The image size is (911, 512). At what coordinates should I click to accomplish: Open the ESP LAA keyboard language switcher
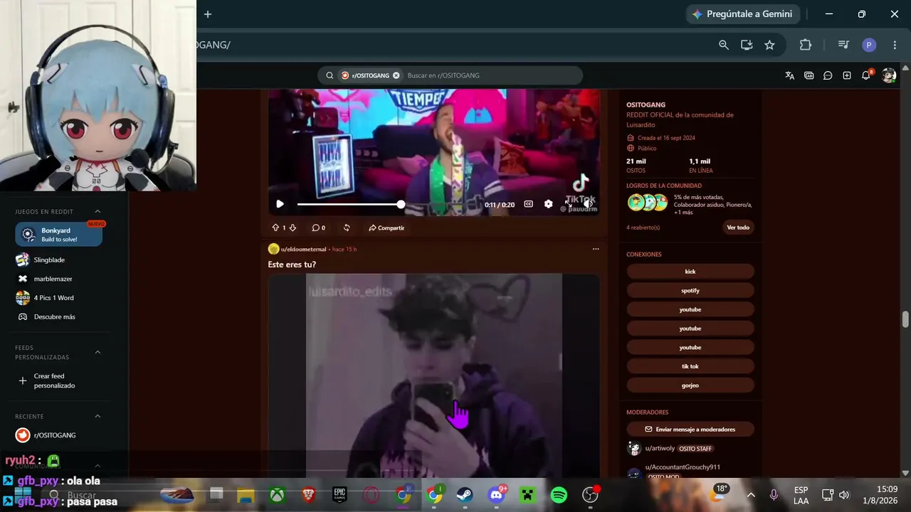pyautogui.click(x=801, y=495)
